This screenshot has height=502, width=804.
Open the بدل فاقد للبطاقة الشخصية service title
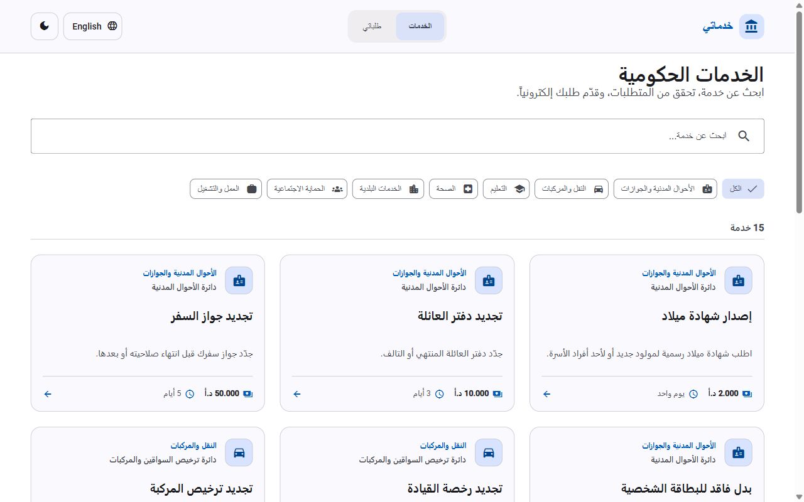point(687,488)
